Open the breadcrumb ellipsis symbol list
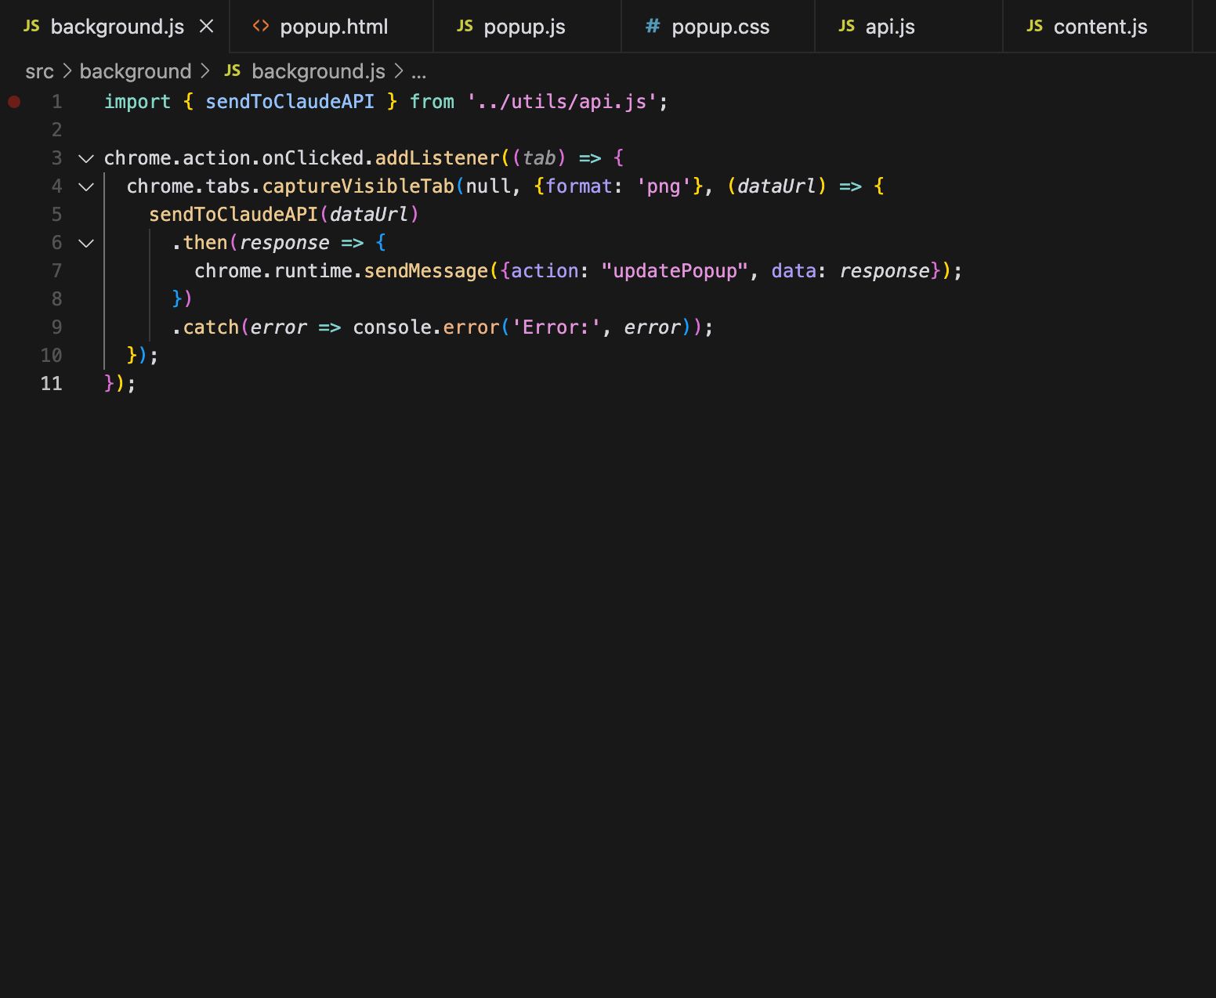 pos(419,71)
